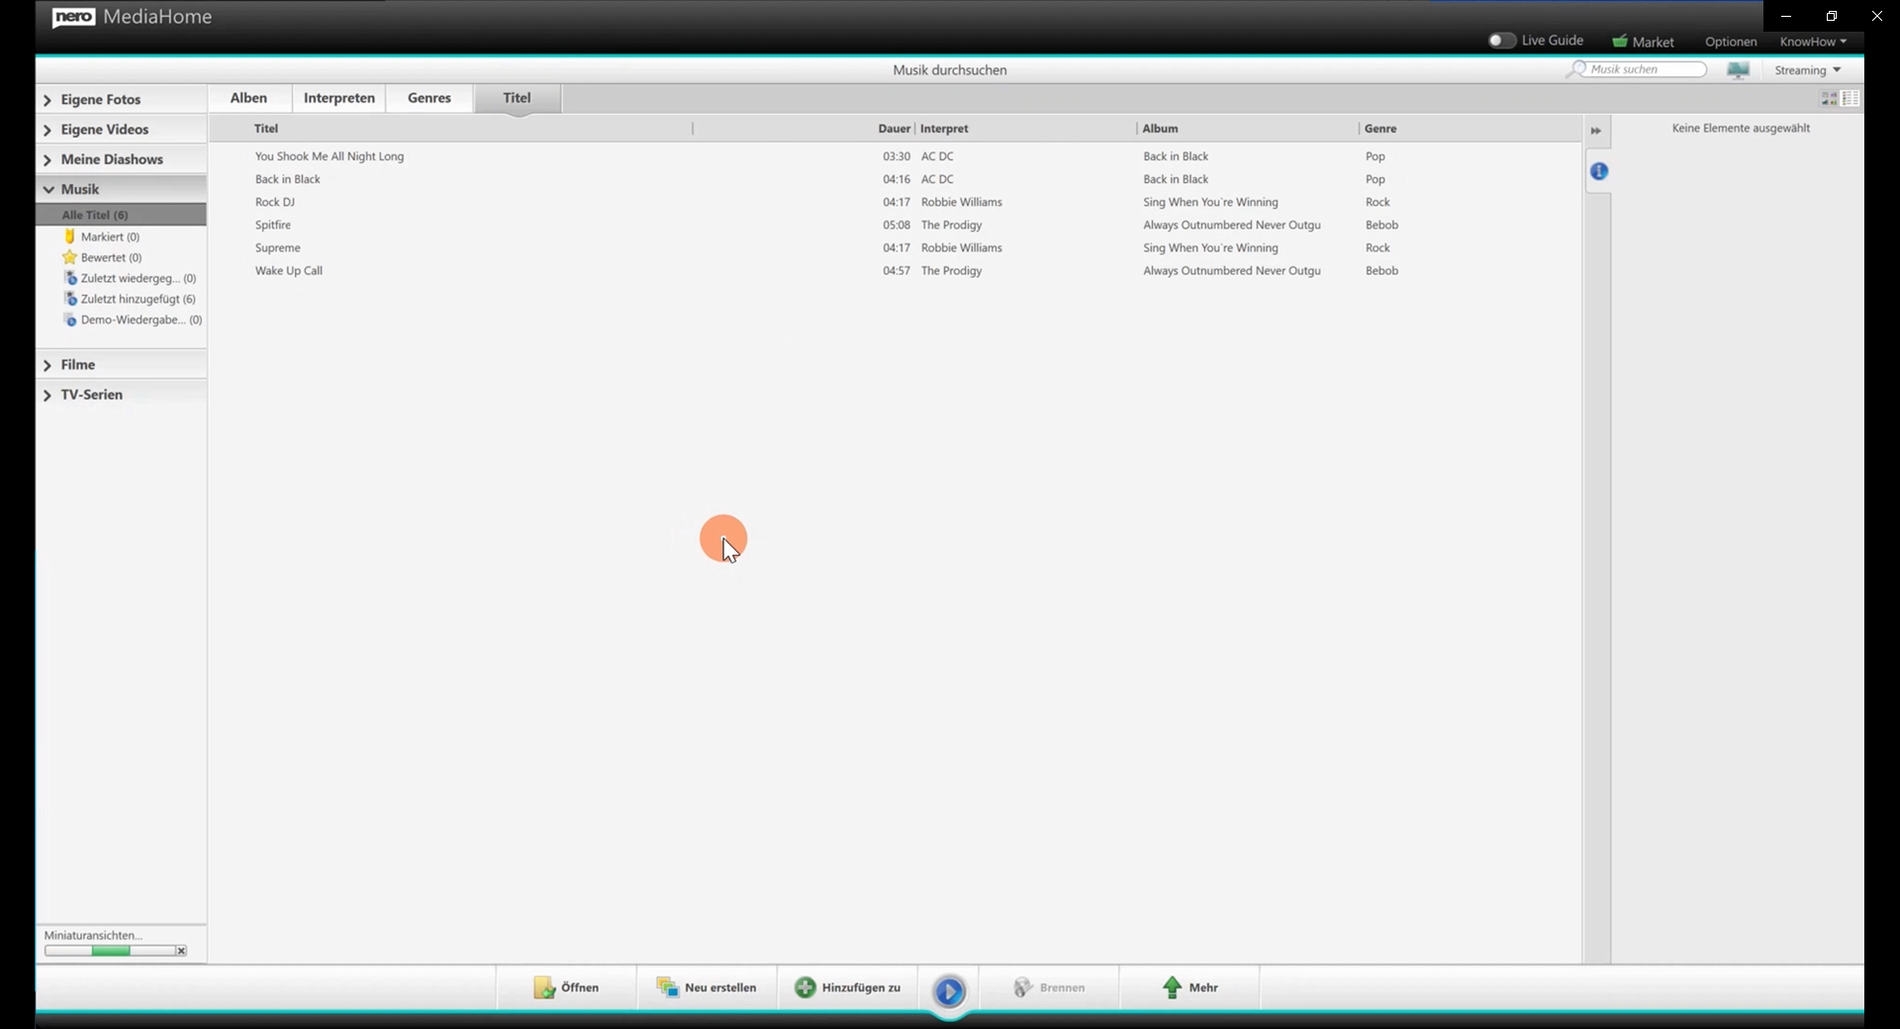Click the Miniaturansichten progress bar
The width and height of the screenshot is (1900, 1029).
coord(109,951)
